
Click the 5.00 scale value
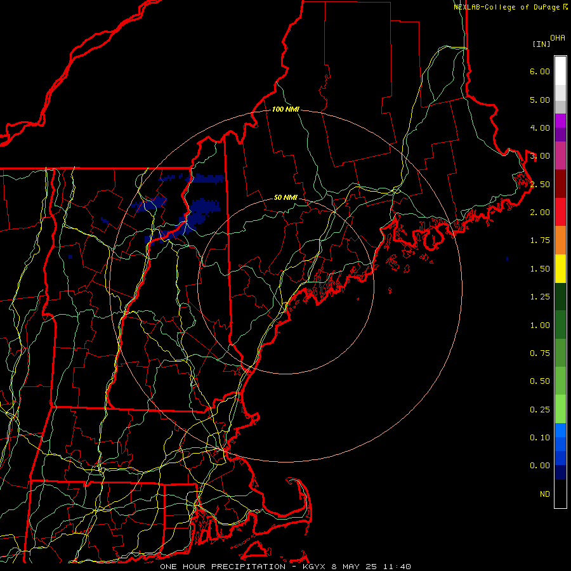pyautogui.click(x=540, y=100)
